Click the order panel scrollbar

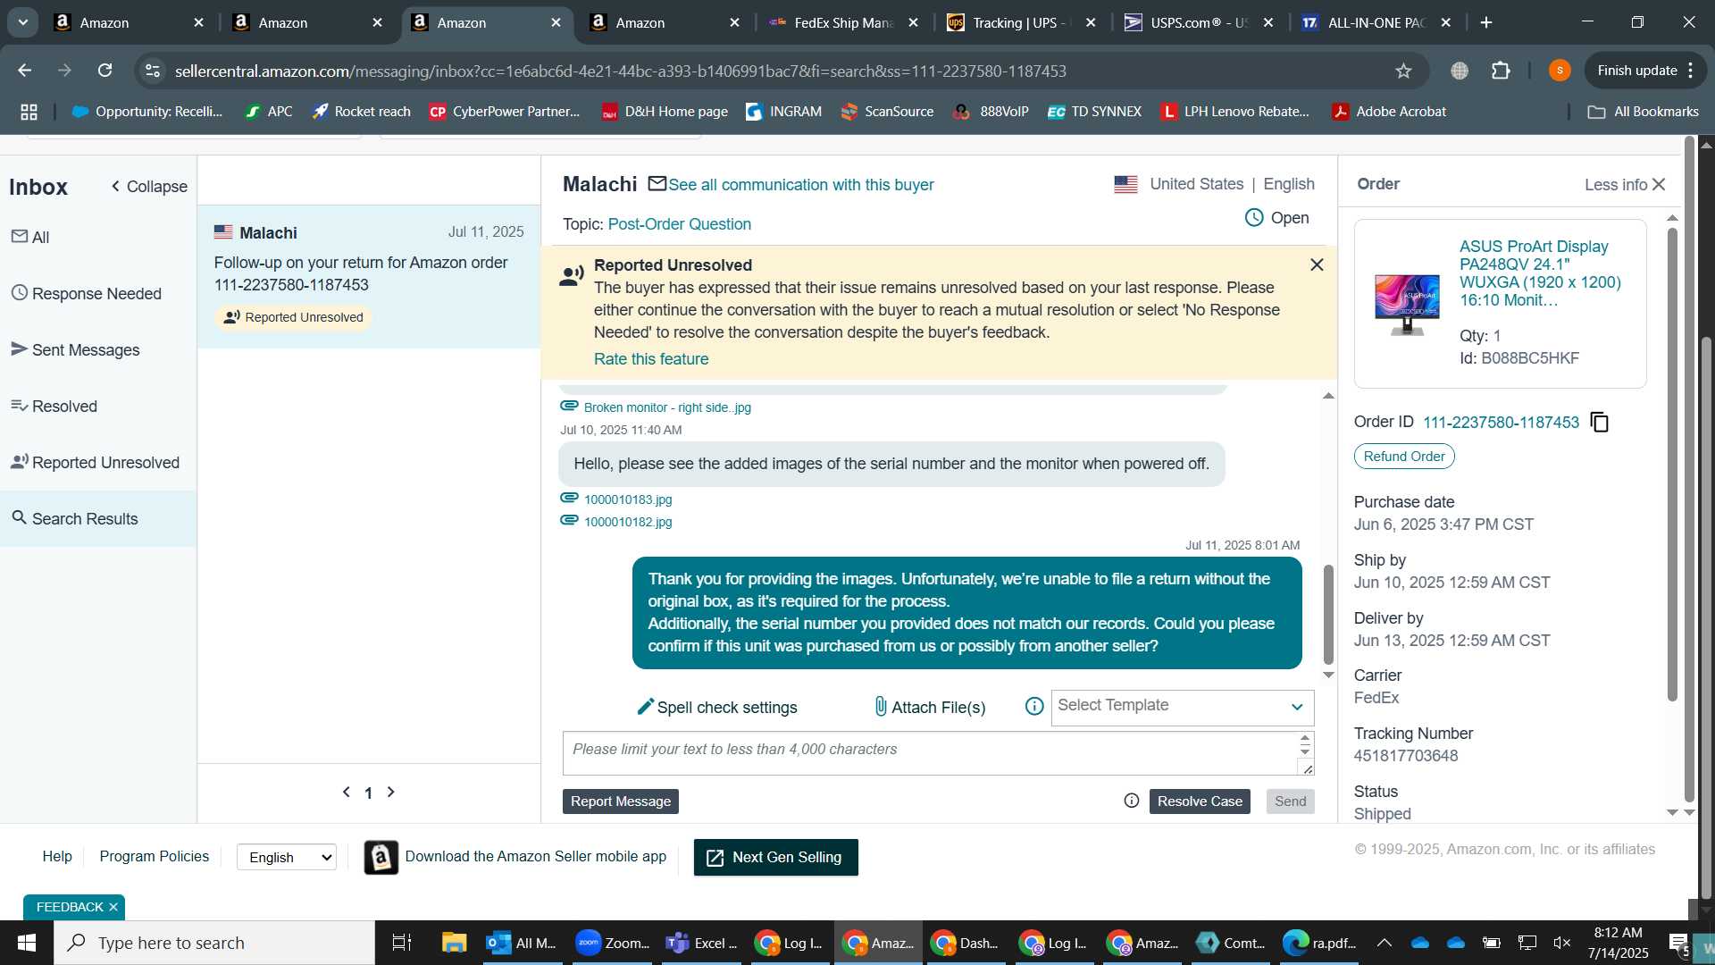(x=1672, y=465)
